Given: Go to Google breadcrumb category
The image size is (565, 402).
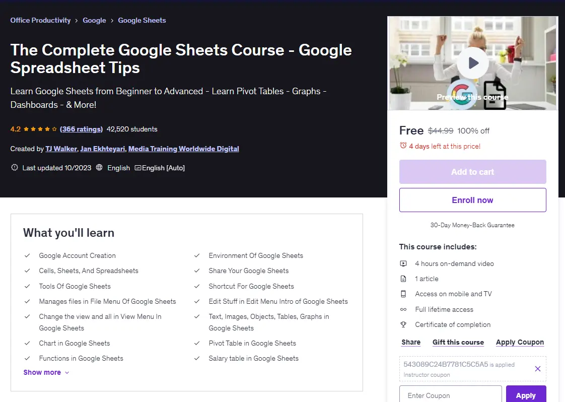Looking at the screenshot, I should [94, 20].
